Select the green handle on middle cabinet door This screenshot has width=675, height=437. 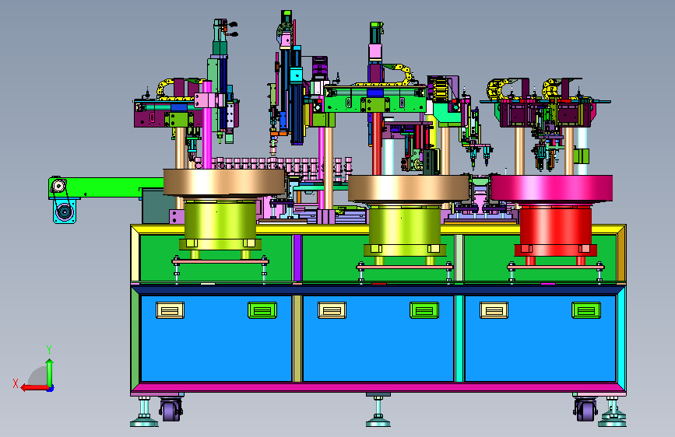pos(424,310)
